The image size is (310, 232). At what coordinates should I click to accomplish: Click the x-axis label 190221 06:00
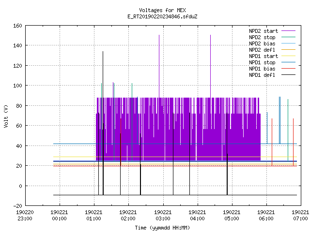click(x=266, y=216)
